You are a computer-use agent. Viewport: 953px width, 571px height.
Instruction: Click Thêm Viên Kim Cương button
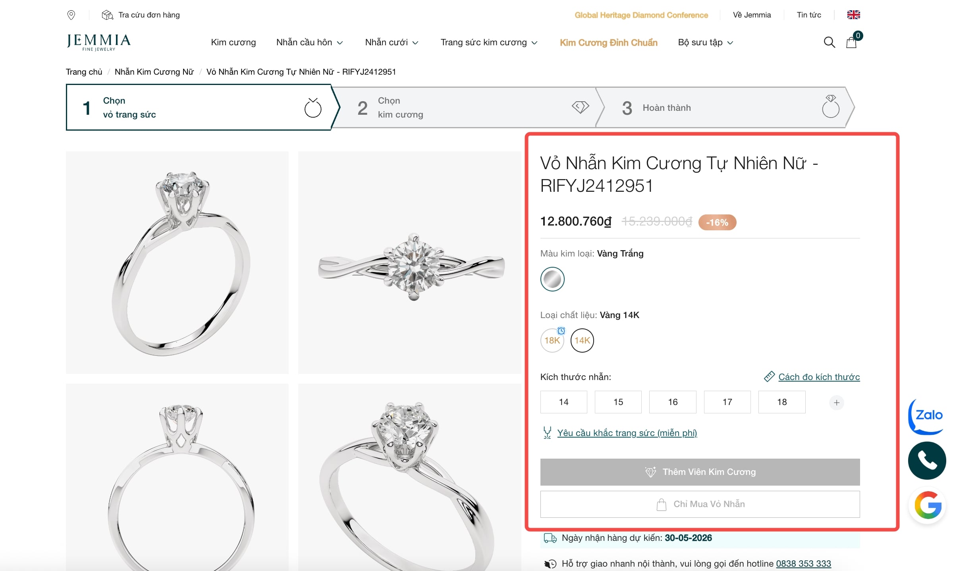[x=700, y=472]
